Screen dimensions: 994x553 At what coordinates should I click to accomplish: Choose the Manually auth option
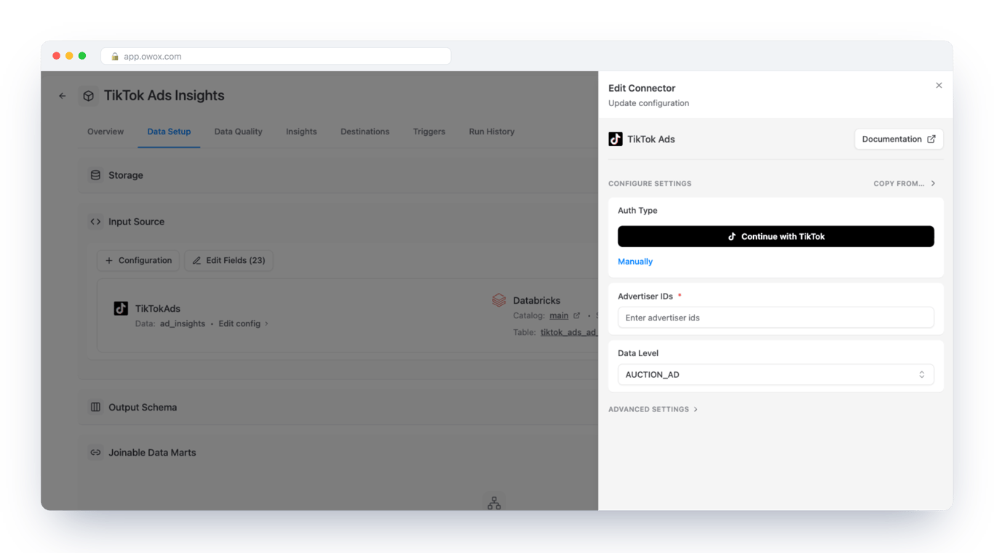[x=635, y=262]
